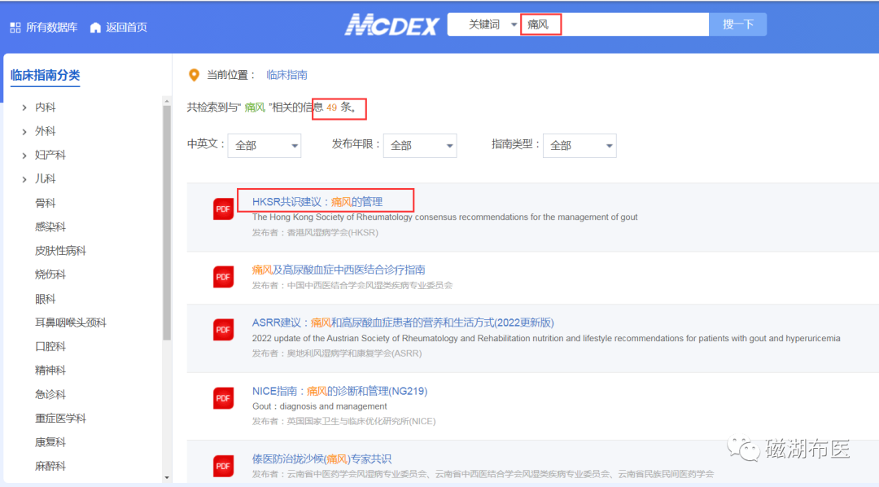Click the sidebar scrollbar thumb

coord(167,223)
